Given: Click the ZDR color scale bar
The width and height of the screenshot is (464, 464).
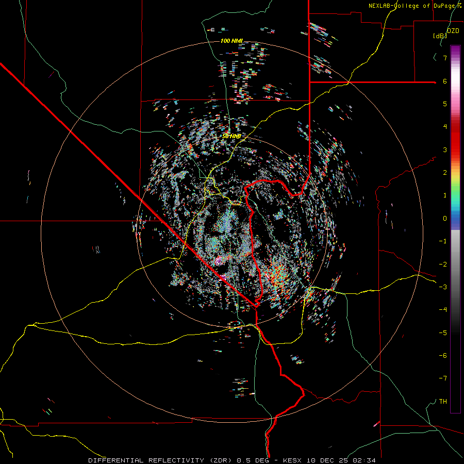Looking at the screenshot, I should pos(455,229).
